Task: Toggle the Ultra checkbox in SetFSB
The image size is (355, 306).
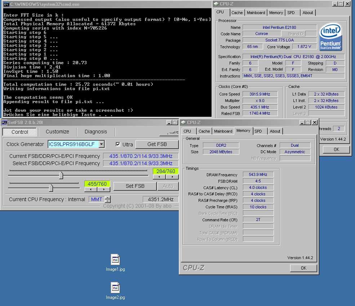Action: pos(118,145)
